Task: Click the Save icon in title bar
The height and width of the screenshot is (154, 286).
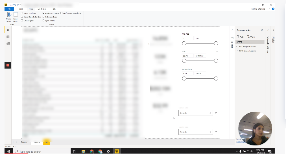Action: [11, 5]
